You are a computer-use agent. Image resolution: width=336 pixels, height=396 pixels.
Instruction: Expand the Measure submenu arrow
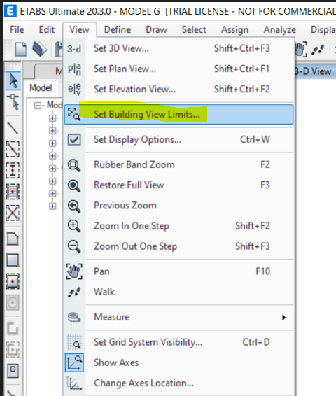click(284, 317)
